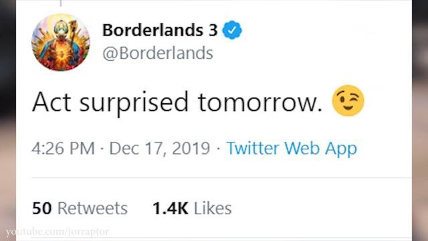Click the word 'Act' in the tweet

[x=51, y=102]
